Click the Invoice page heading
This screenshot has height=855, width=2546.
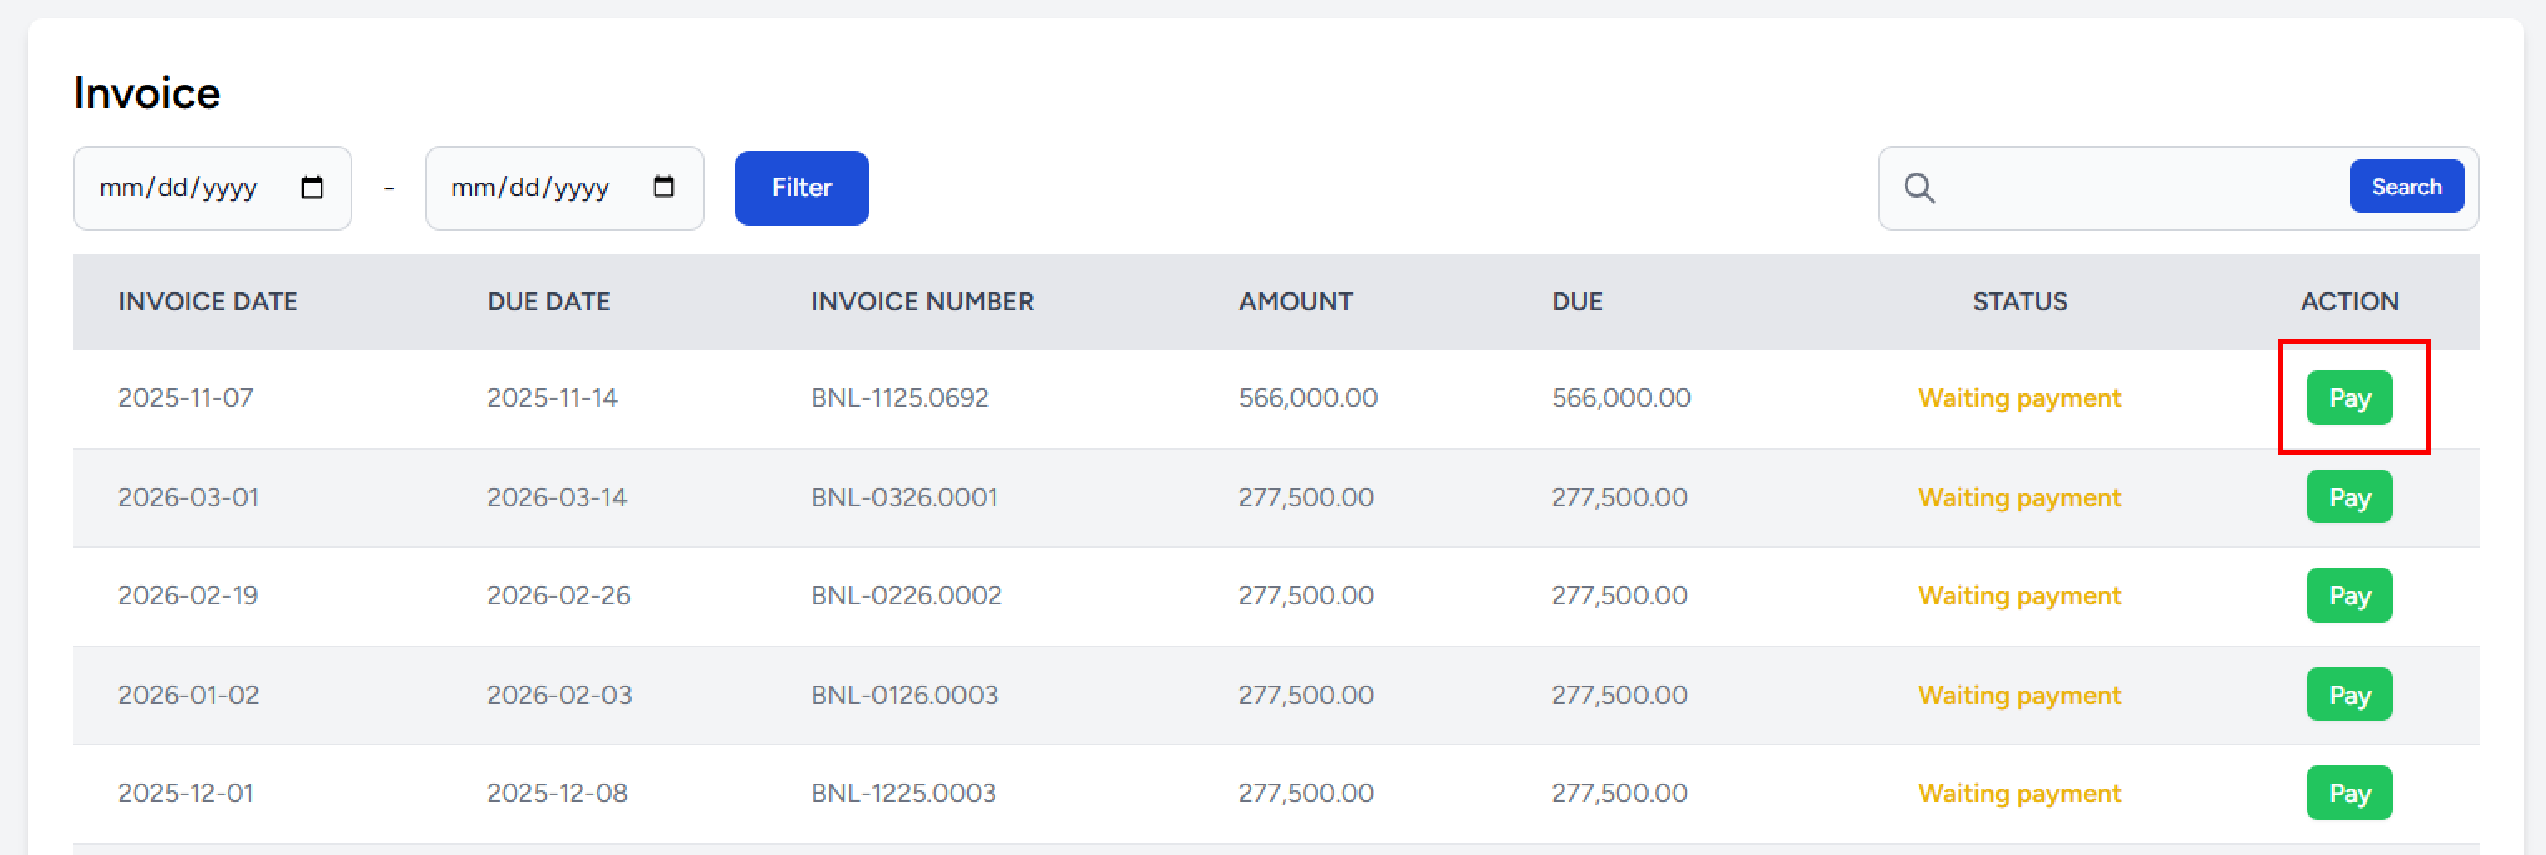[x=146, y=92]
